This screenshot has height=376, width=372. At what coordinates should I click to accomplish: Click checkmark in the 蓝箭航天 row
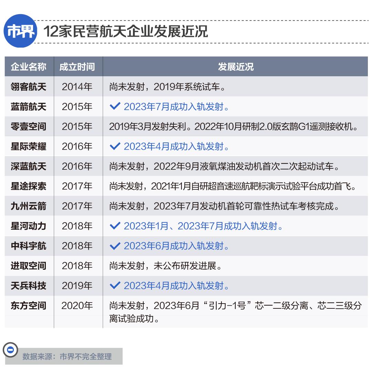(x=115, y=106)
